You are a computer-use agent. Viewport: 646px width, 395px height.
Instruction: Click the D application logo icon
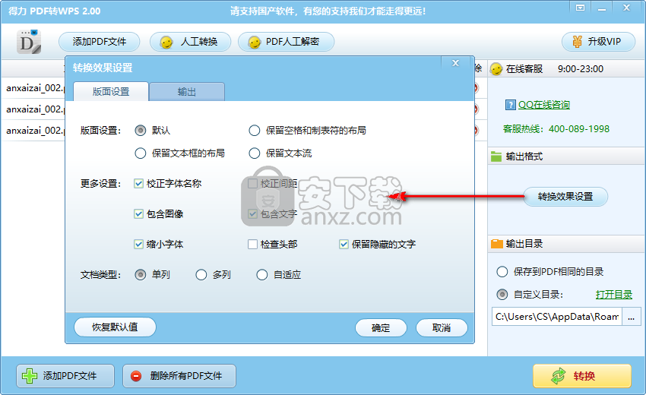[29, 42]
